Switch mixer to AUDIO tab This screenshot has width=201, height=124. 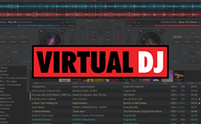pyautogui.click(x=89, y=21)
